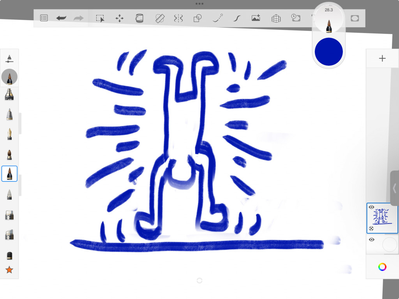Activate the Transform move tool
Screen dimensions: 399x299
point(120,18)
